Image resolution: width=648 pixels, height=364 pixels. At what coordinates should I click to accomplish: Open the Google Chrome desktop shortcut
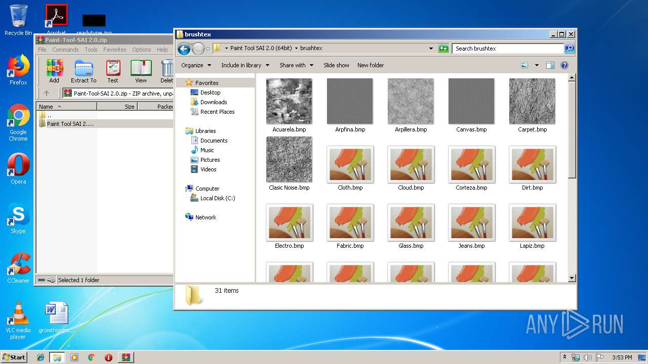click(x=18, y=123)
